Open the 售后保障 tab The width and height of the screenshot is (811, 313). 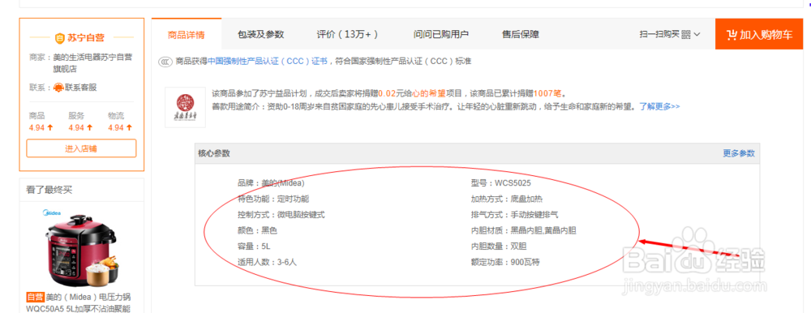[x=521, y=35]
